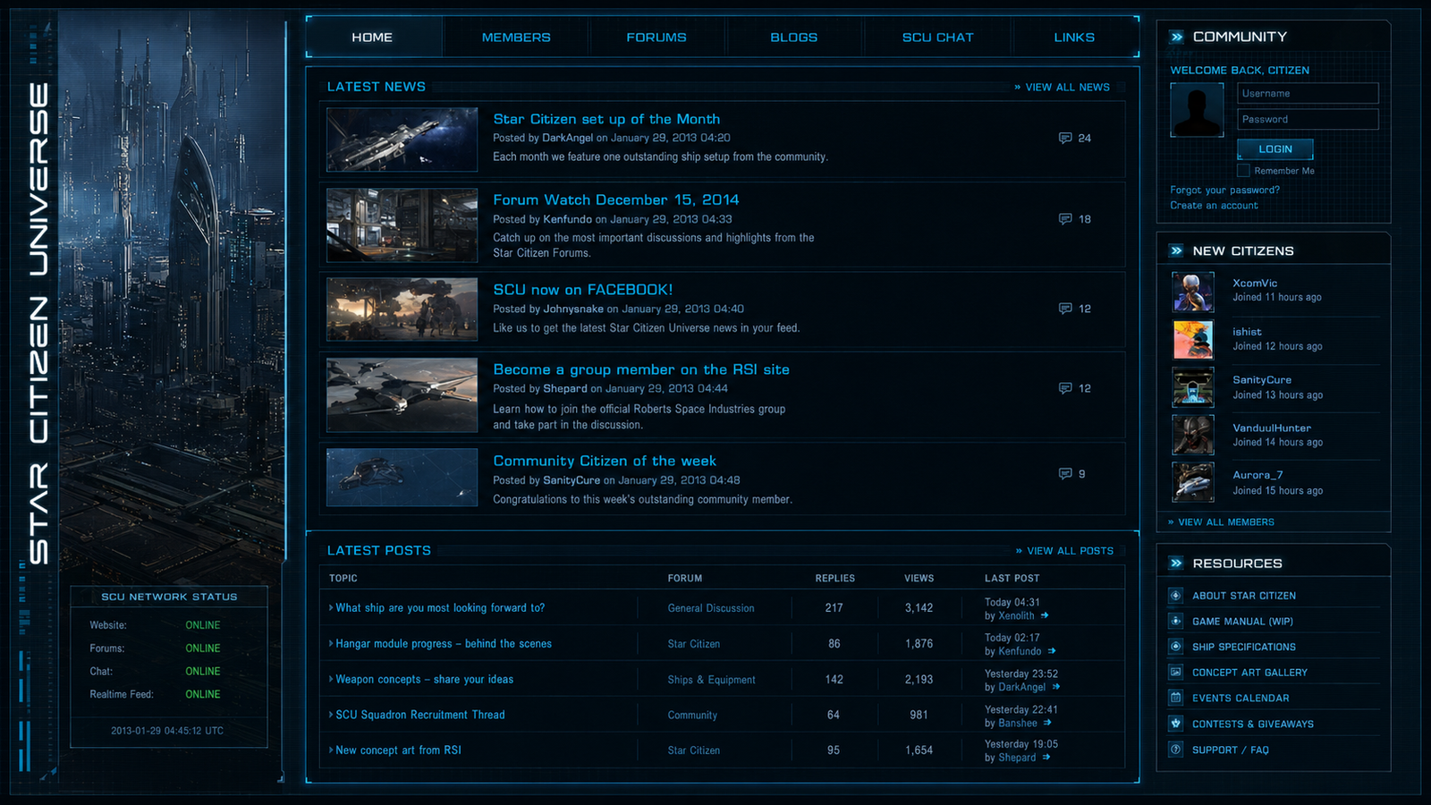Click Forgot your password link
The width and height of the screenshot is (1431, 805).
point(1224,190)
